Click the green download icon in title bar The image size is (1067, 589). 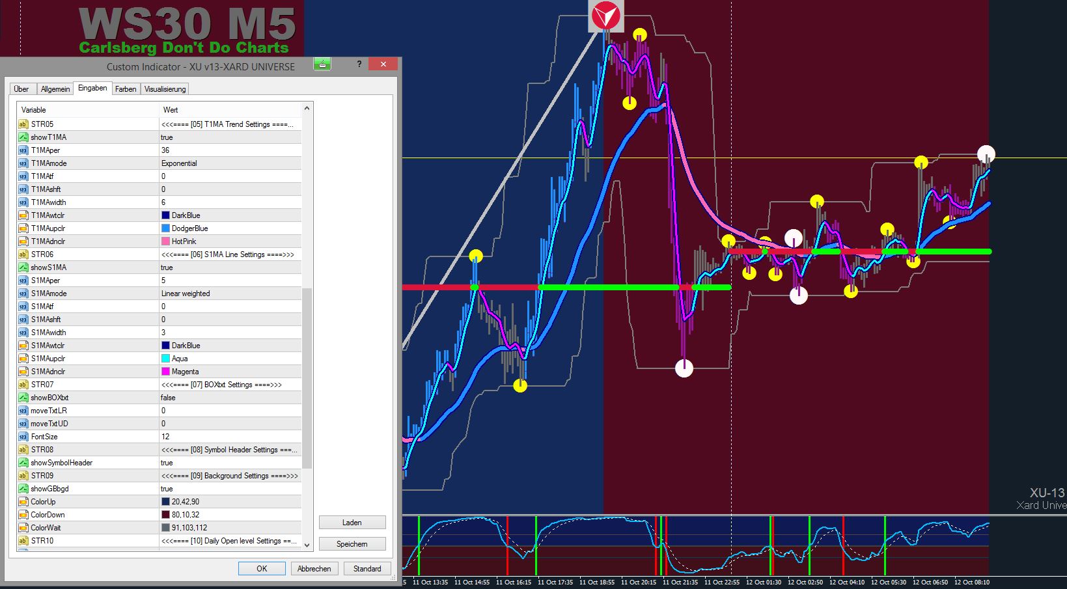click(x=322, y=64)
